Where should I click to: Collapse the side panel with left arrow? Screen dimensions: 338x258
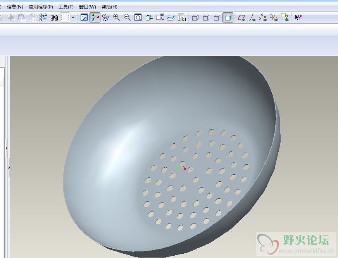7,148
